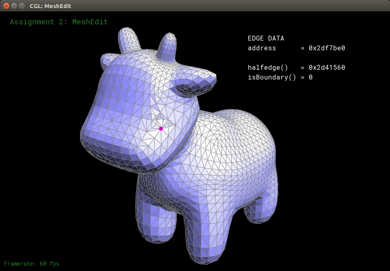Close the MeshEdit window
Viewport: 390px width, 271px height.
tap(6, 6)
